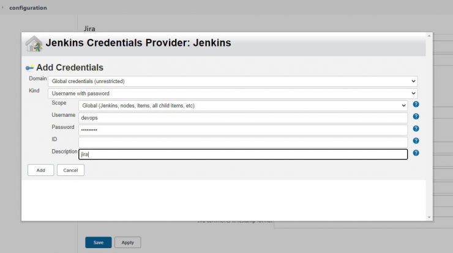Click into the empty ID field
Screen dimensions: 453x253
[x=243, y=142]
